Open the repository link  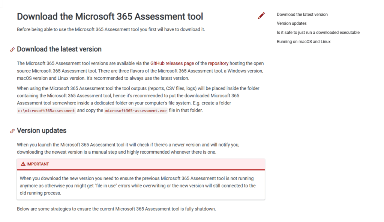218,63
